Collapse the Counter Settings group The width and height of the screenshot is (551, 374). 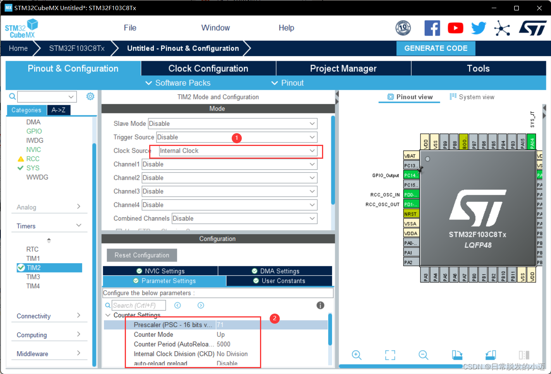point(108,315)
